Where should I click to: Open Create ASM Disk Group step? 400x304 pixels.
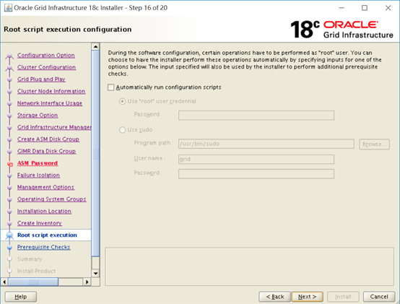click(x=48, y=139)
